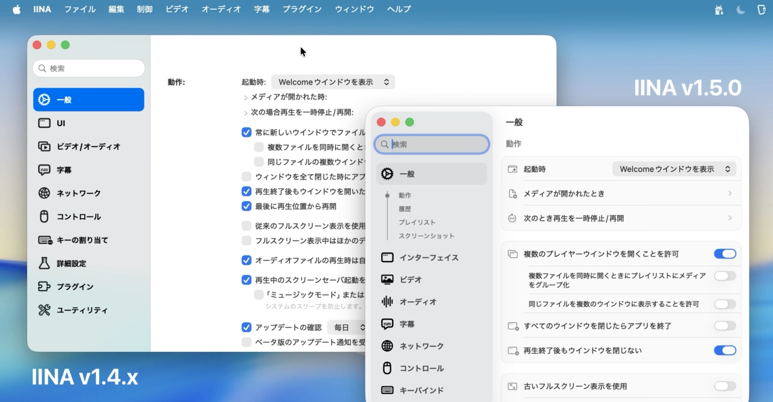Select インターフェイス icon in v1.5.0 sidebar
The height and width of the screenshot is (402, 773).
click(388, 257)
